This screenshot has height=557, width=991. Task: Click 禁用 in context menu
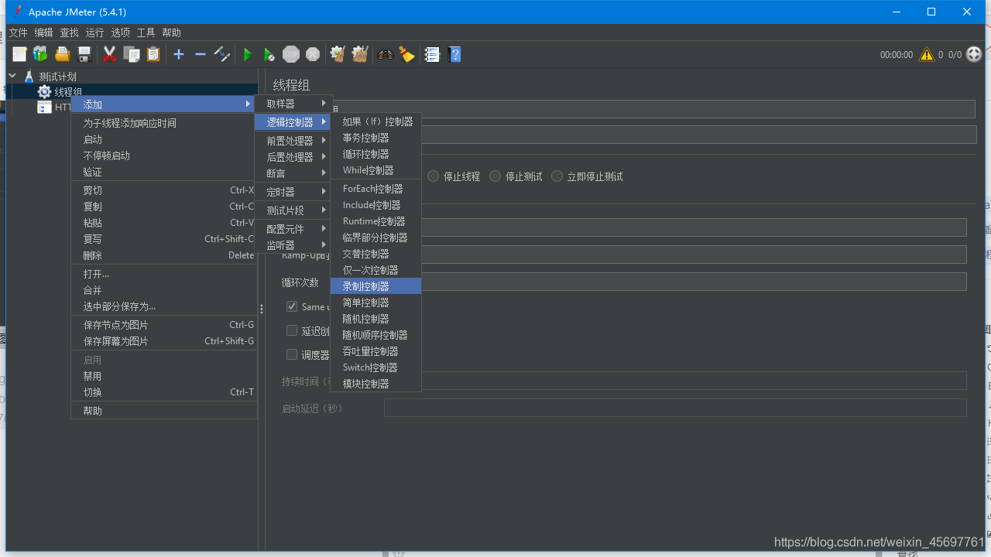(164, 376)
